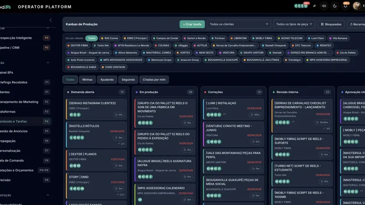Toggle sound with the speaker icon
This screenshot has width=365, height=205.
point(324,6)
